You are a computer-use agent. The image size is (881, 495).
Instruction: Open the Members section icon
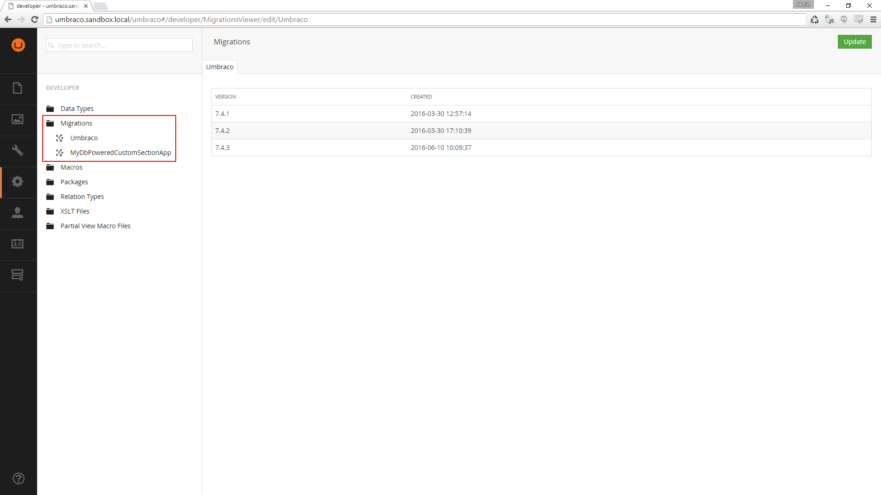click(x=17, y=244)
